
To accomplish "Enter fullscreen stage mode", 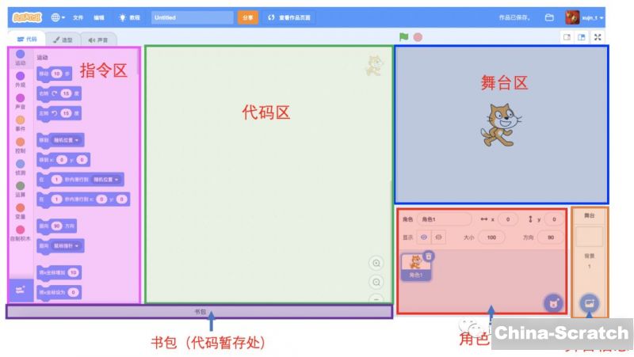I will coord(598,37).
